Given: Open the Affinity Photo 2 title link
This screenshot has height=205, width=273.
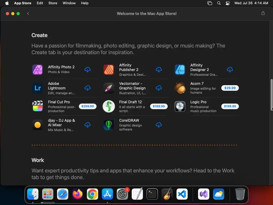Looking at the screenshot, I should [61, 67].
